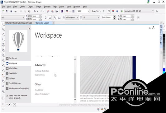Choose the Adobe Illustrator workspace
The image size is (166, 113).
pos(42,94)
